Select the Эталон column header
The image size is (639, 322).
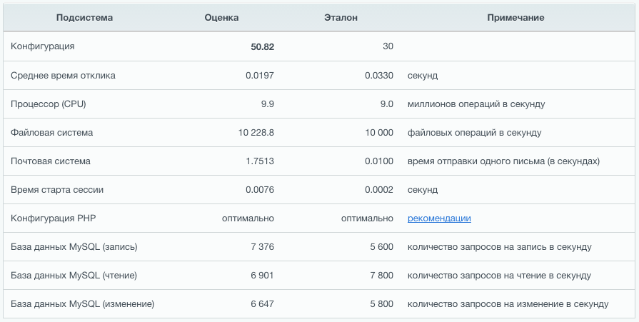pyautogui.click(x=341, y=17)
